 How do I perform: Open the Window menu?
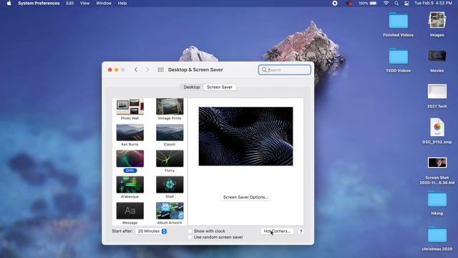104,3
